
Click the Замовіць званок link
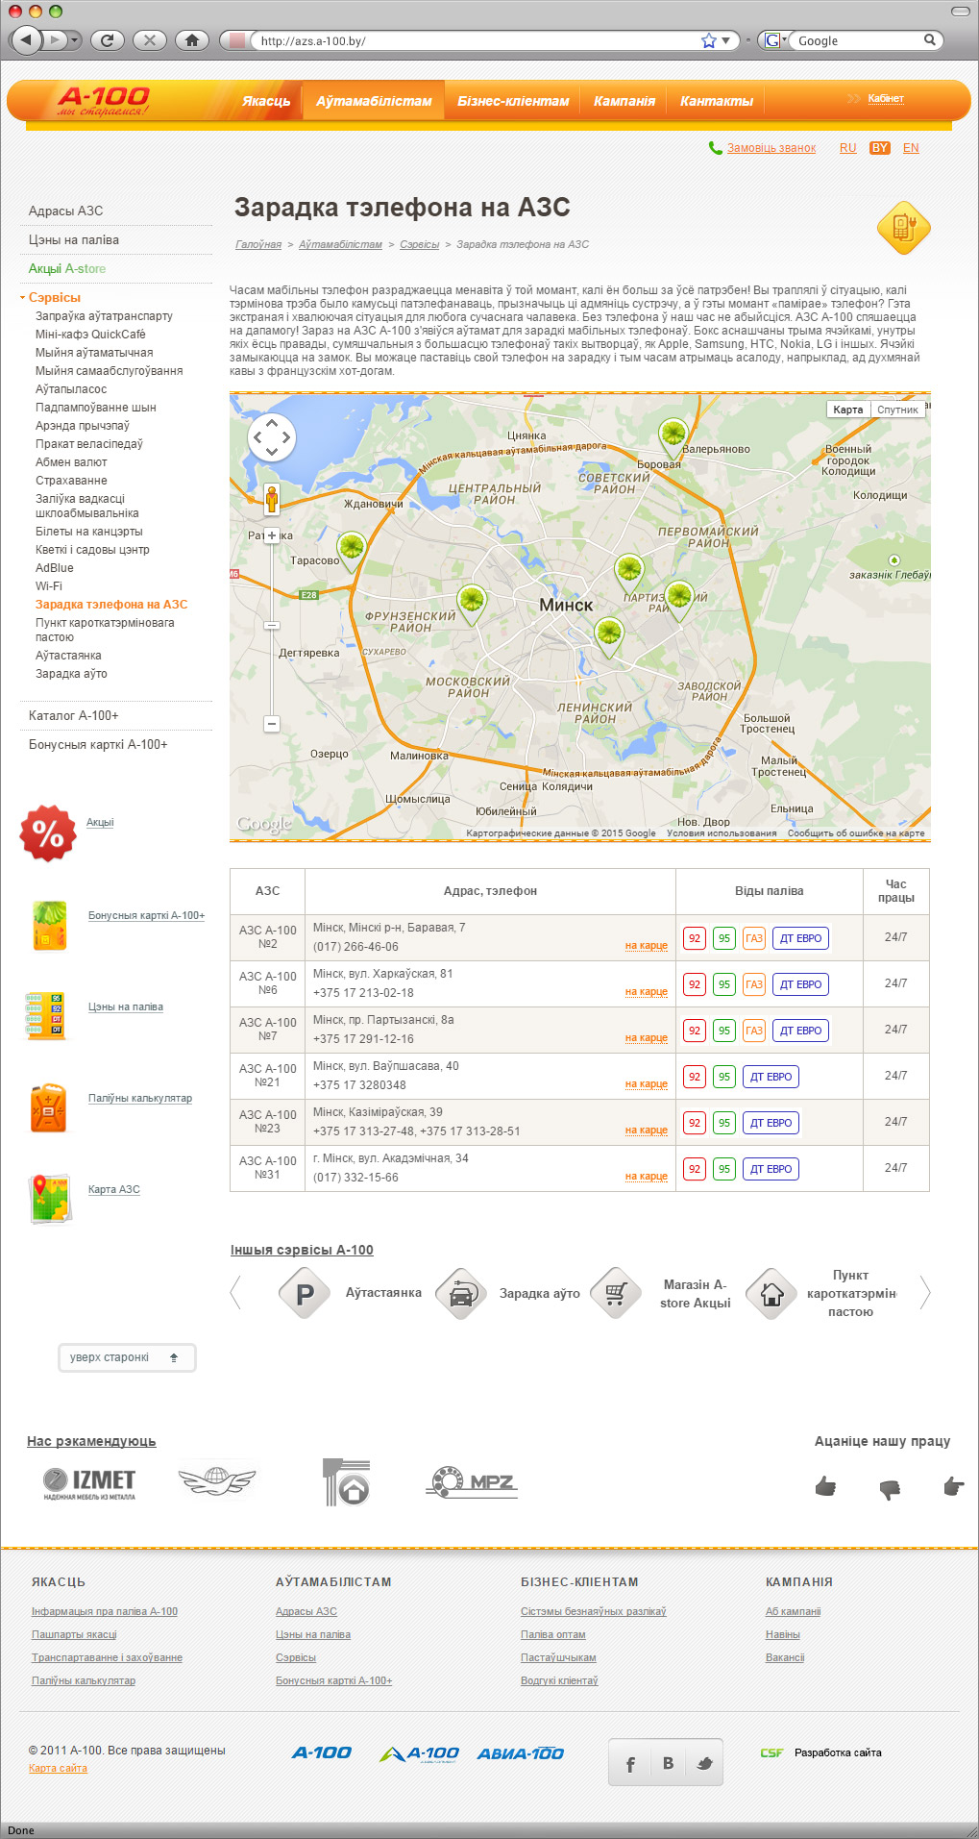771,148
